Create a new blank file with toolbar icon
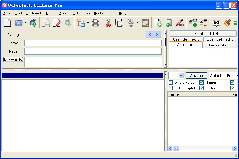This screenshot has height=159, width=239. click(7, 23)
